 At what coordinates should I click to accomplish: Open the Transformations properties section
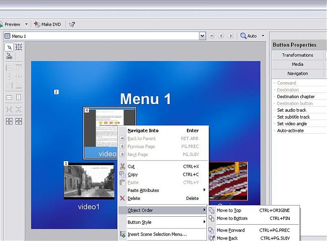(298, 55)
